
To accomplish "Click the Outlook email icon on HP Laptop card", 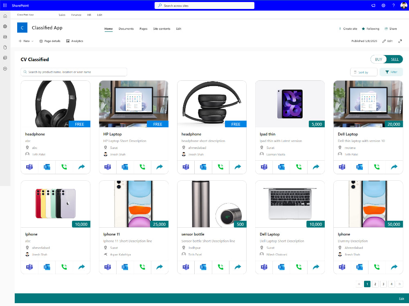I will click(x=125, y=167).
